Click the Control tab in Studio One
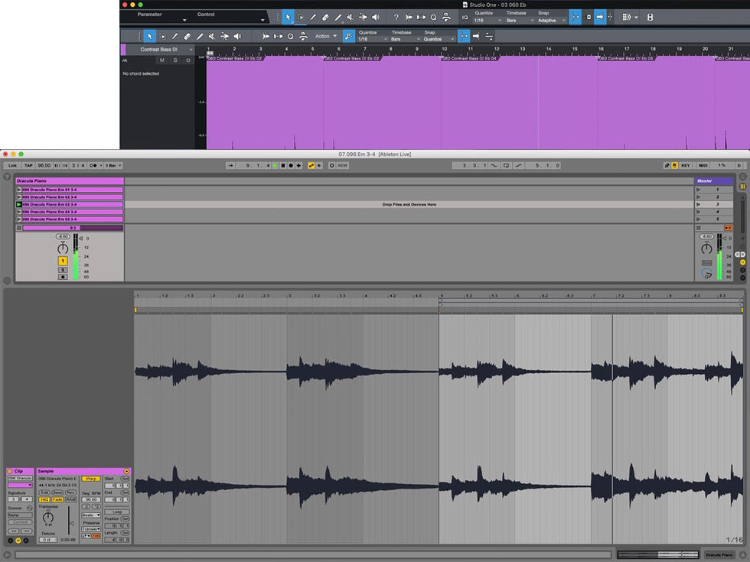 pos(206,15)
